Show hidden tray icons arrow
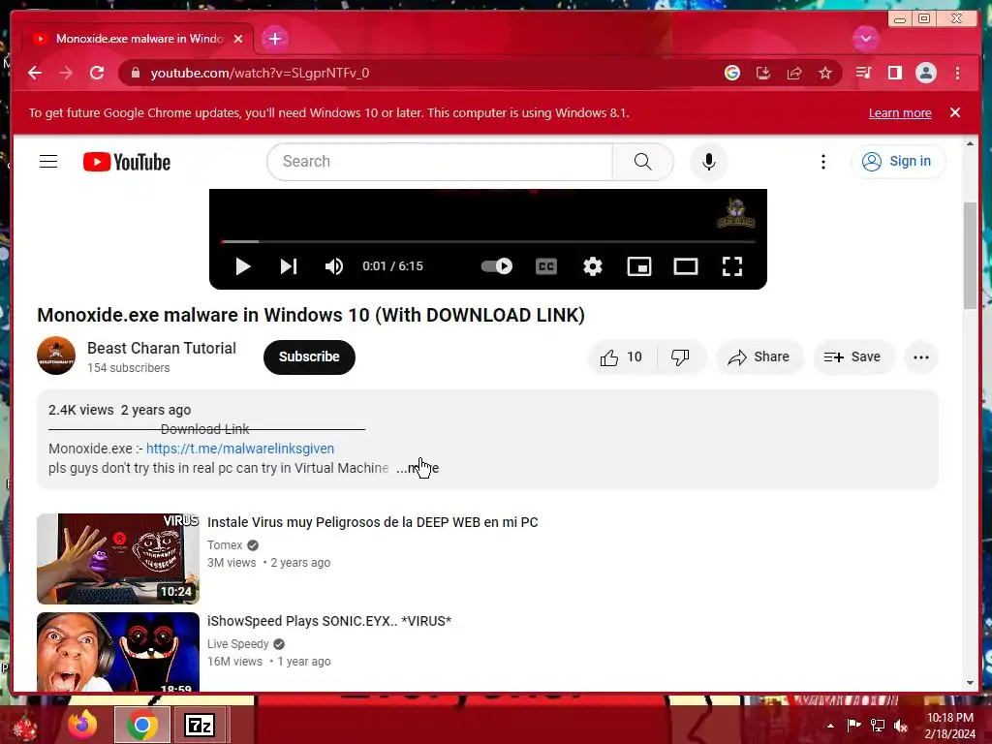 coord(830,726)
